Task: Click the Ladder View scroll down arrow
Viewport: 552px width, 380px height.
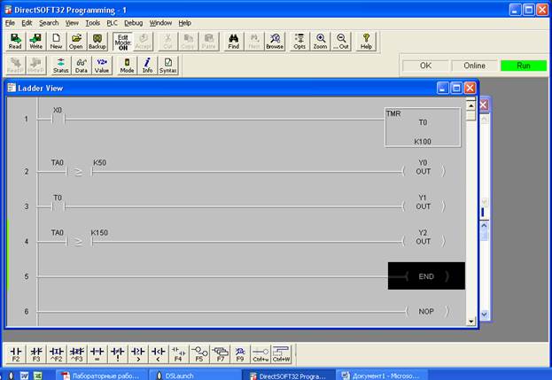Action: [x=470, y=314]
